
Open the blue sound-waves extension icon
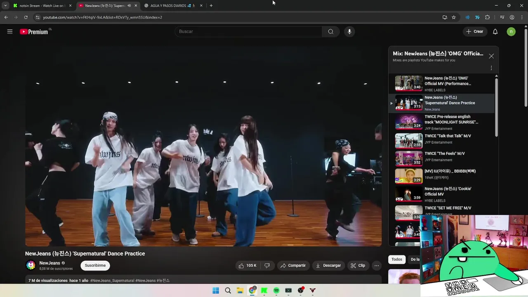pos(467,17)
